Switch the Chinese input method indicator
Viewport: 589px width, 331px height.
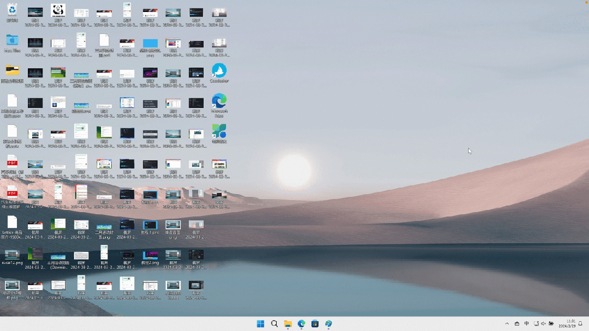coord(526,324)
